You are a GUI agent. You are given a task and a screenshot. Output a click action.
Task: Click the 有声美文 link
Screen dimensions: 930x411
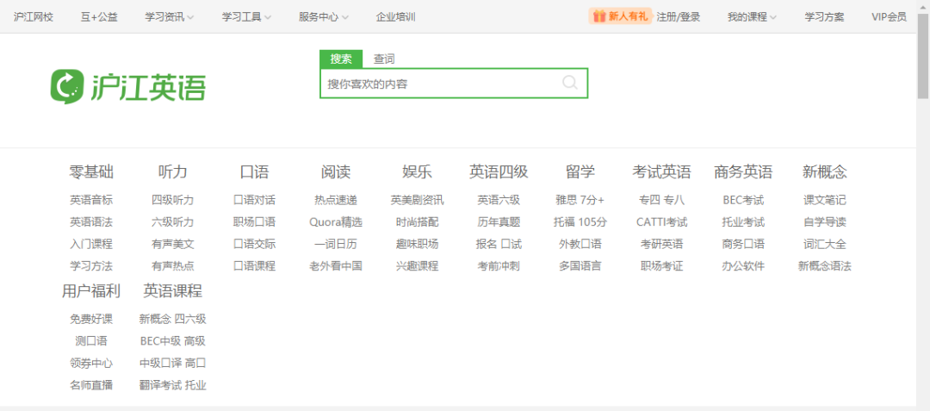pyautogui.click(x=172, y=244)
